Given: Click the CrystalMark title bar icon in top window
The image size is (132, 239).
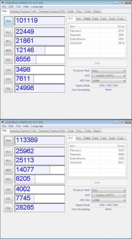Looking at the screenshot, I should tap(2, 3).
